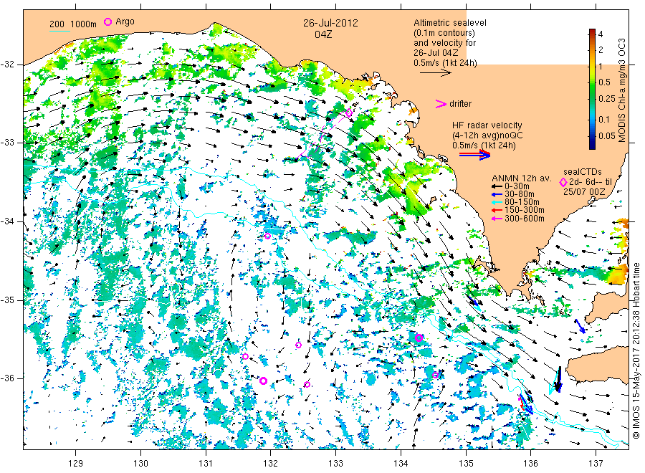
Task: Click the -34 latitude axis label
Action: [x=7, y=221]
